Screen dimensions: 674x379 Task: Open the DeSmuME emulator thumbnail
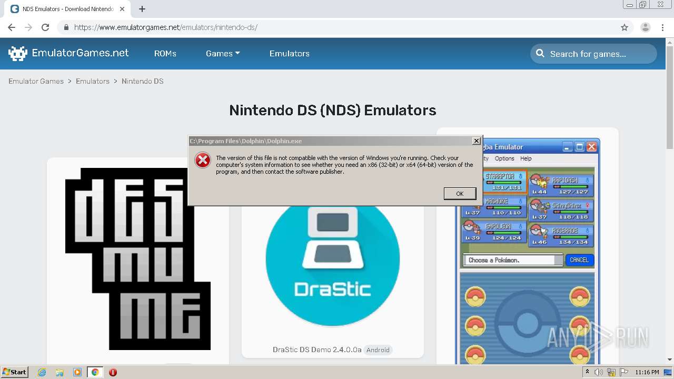pos(138,259)
